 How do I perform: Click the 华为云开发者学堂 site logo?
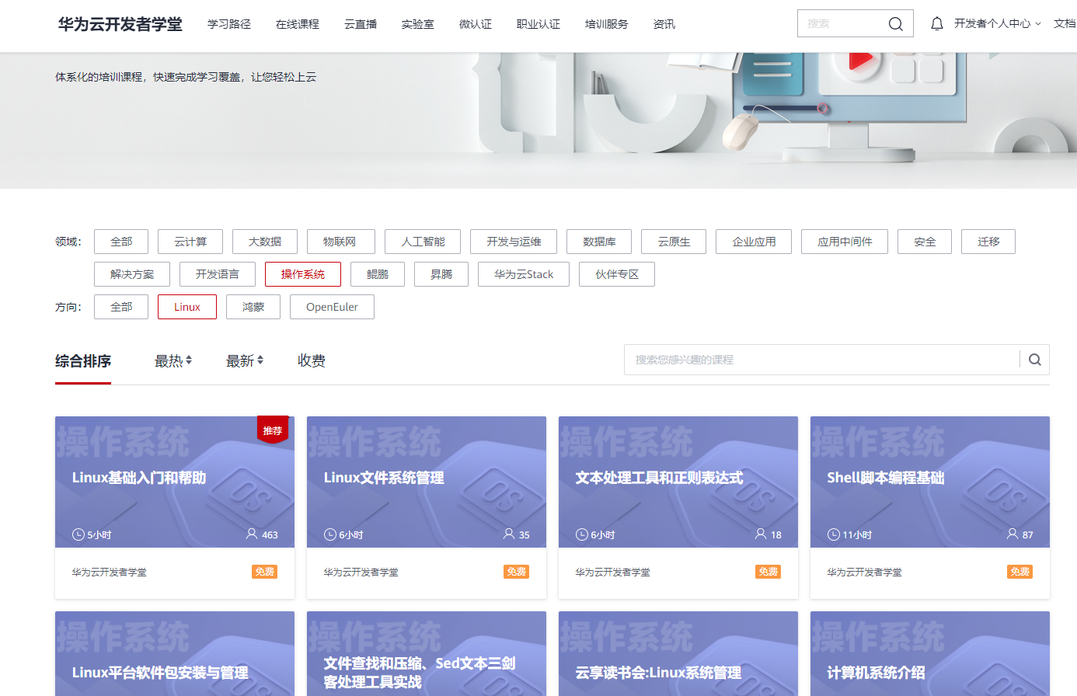click(120, 24)
